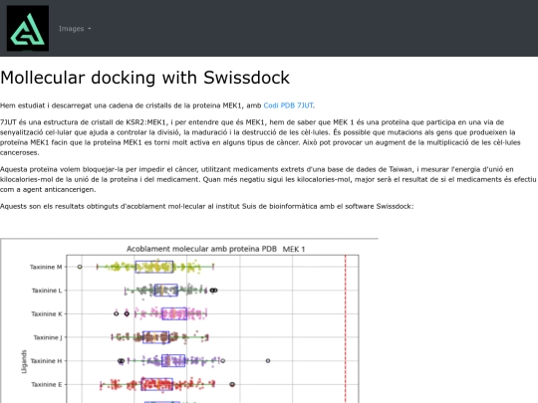Click the Taxinine E axis label
The image size is (538, 403).
coord(47,384)
